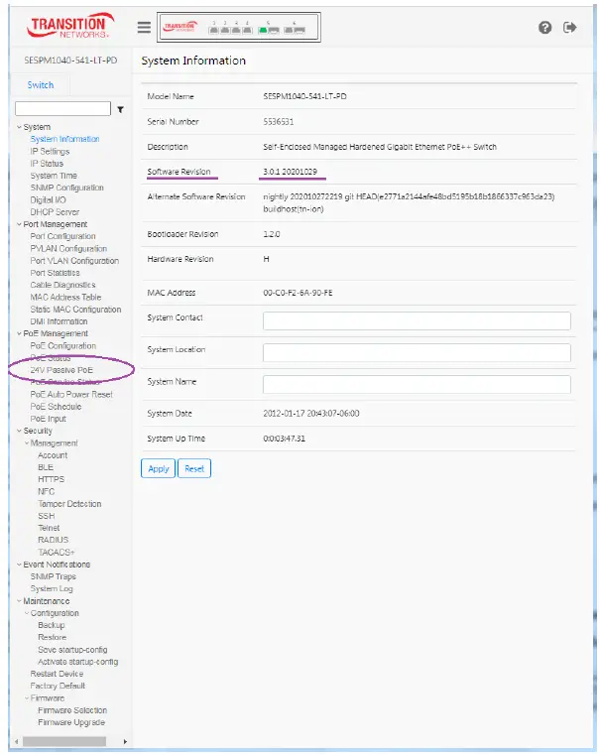The height and width of the screenshot is (755, 600).
Task: Focus the System Contact input field
Action: pyautogui.click(x=417, y=320)
